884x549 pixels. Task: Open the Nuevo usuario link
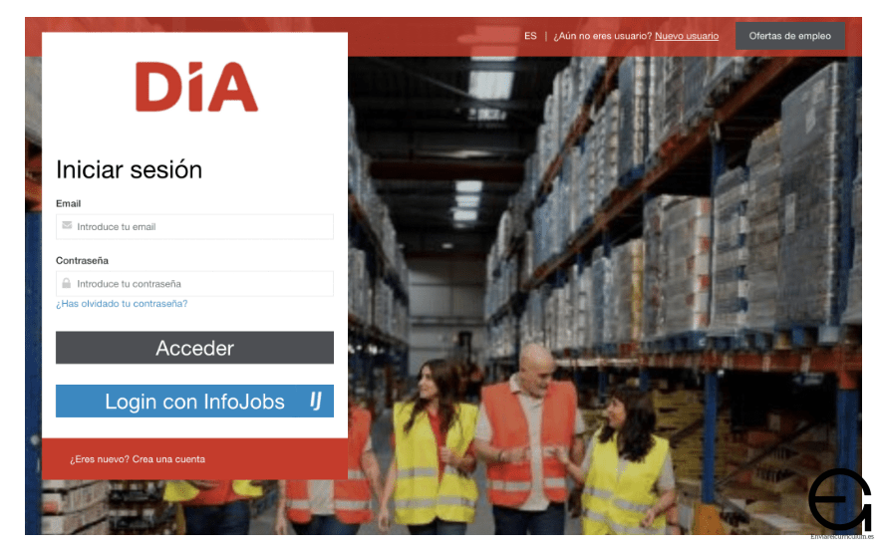[687, 36]
